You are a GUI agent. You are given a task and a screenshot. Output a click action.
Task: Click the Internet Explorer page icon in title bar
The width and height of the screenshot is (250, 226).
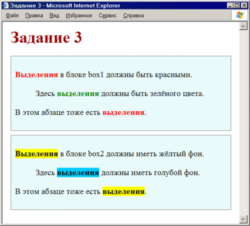pos(5,5)
